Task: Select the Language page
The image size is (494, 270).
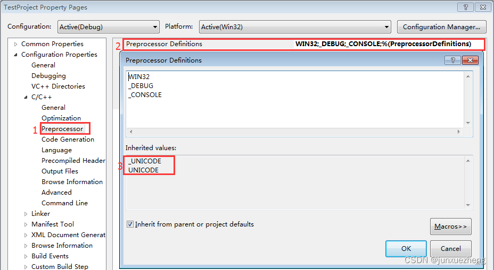Action: click(x=57, y=150)
